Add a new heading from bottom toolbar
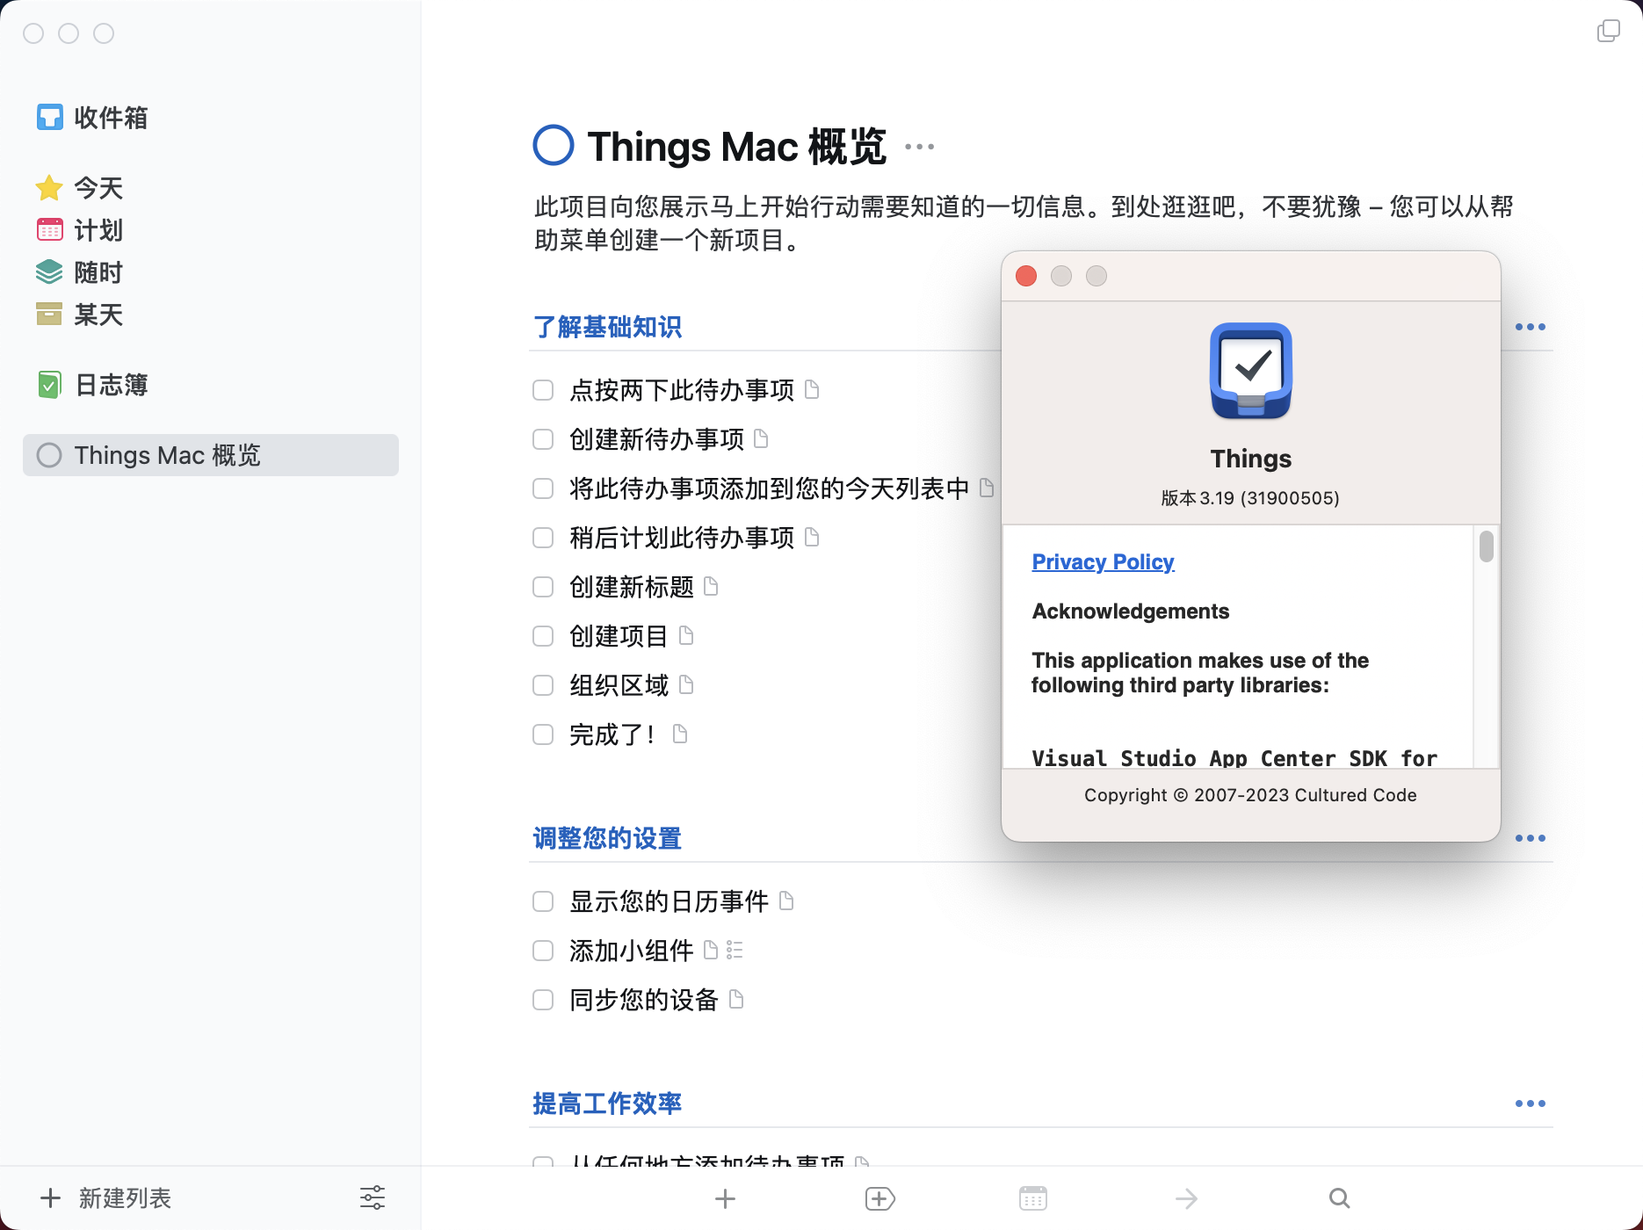This screenshot has width=1643, height=1230. coord(879,1198)
